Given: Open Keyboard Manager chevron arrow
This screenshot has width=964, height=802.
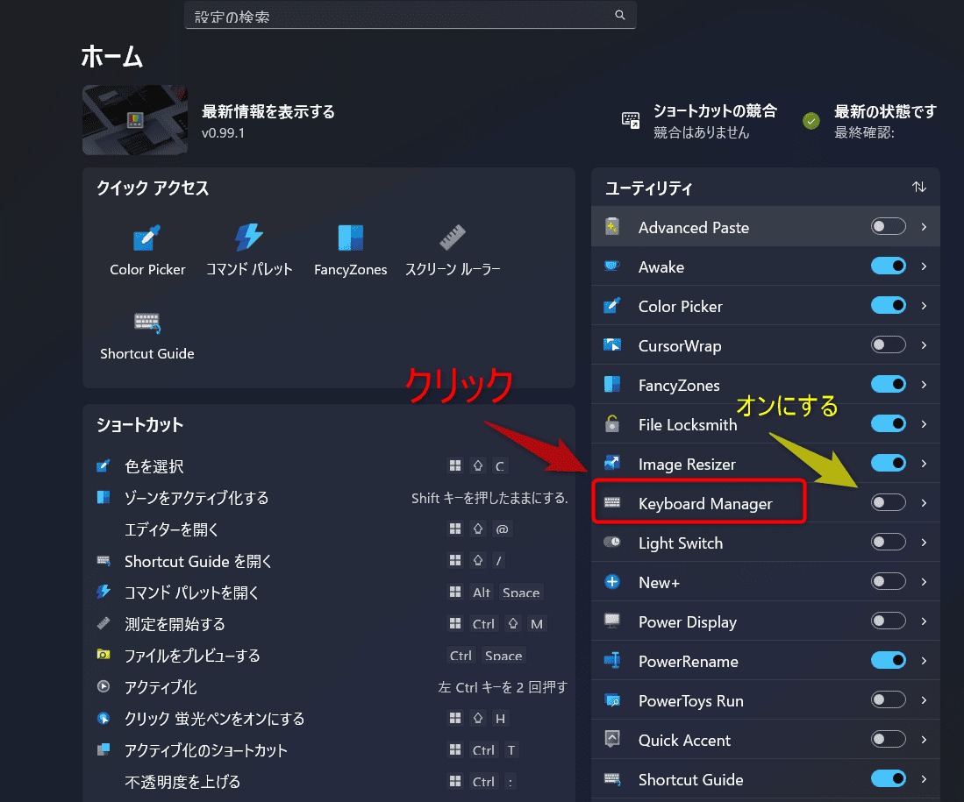Looking at the screenshot, I should (924, 503).
